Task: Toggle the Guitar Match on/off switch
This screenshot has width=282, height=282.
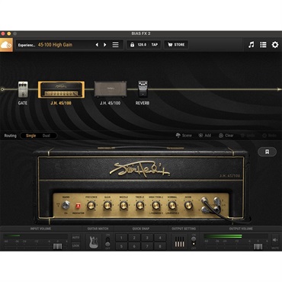Action: [107, 242]
